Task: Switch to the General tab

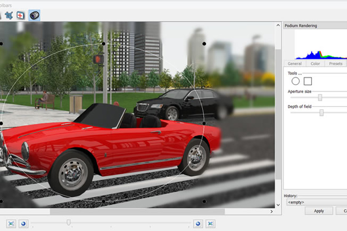Action: (x=295, y=64)
